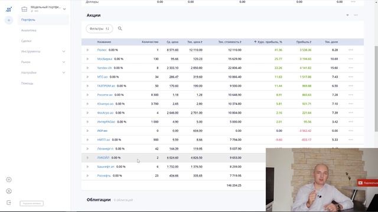Open the Ленэнерг-п stock link
Viewport: 378px width, 212px height.
coord(105,149)
